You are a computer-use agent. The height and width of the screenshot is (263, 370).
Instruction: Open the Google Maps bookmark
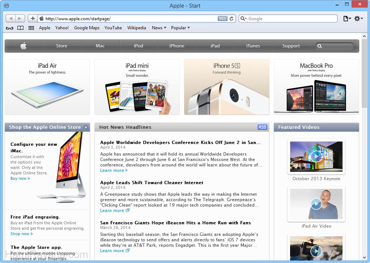tap(87, 28)
